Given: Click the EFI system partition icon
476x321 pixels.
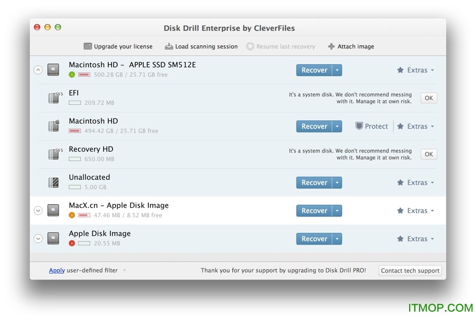Looking at the screenshot, I should click(x=53, y=98).
